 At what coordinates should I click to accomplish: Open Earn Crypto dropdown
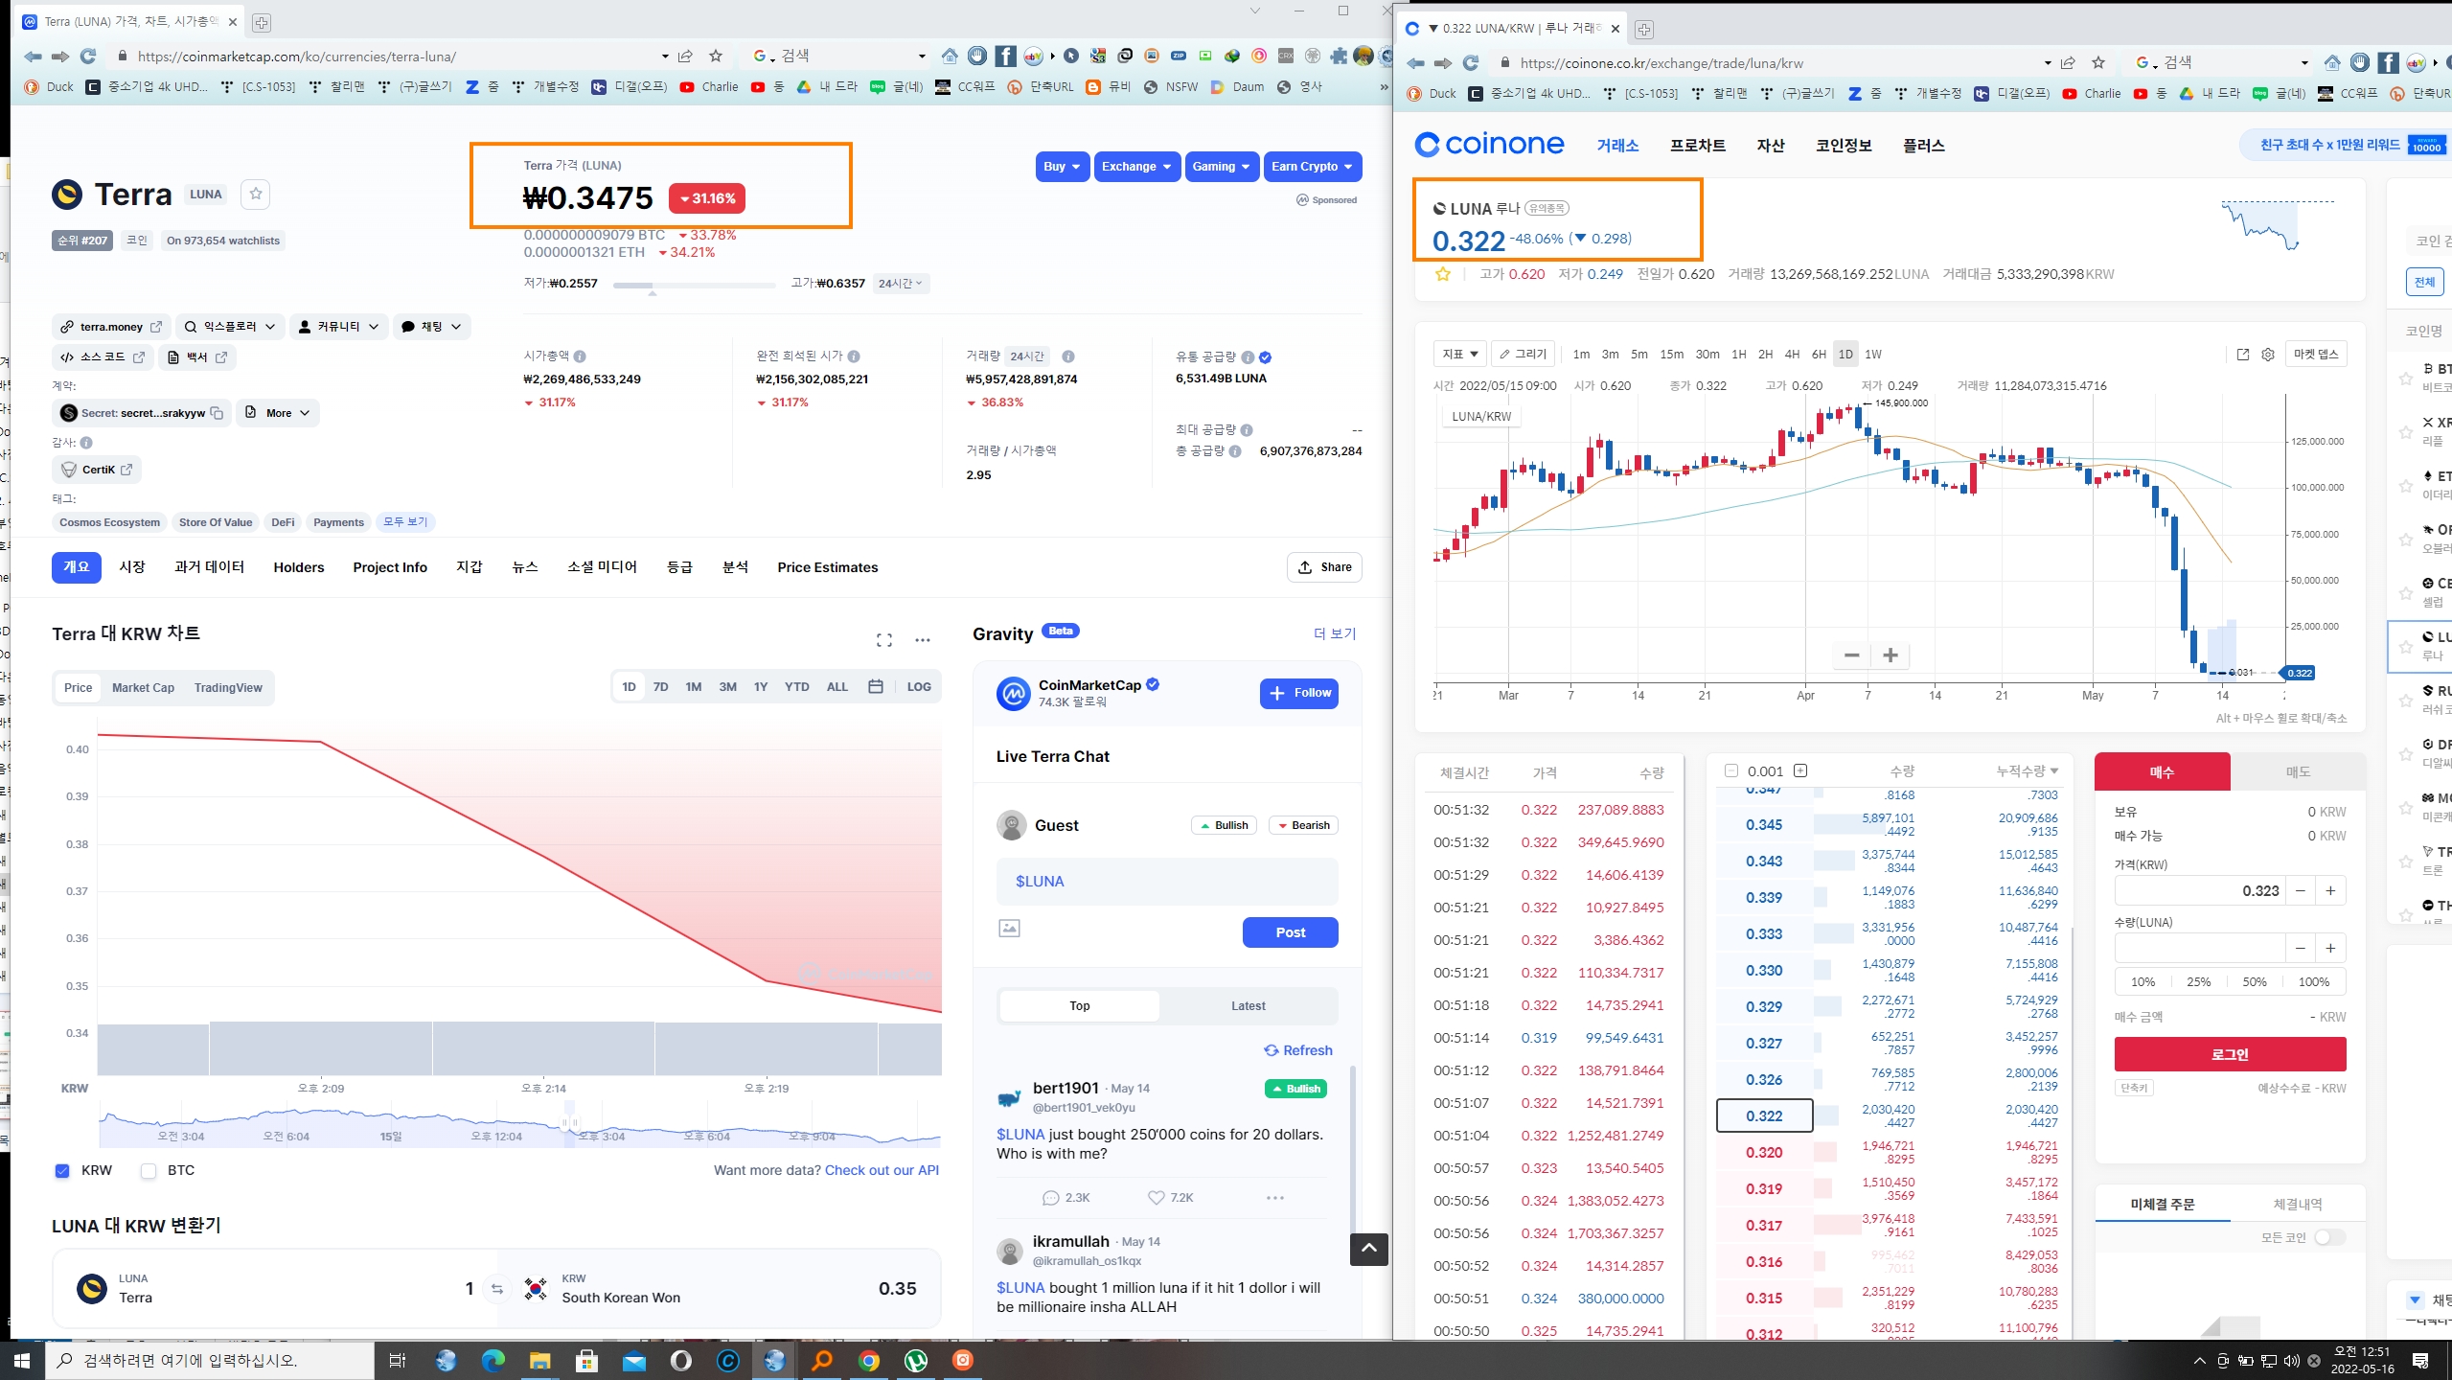pyautogui.click(x=1312, y=167)
